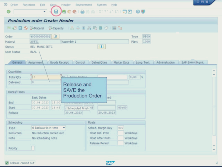Click the Basic Dates End date field
The height and width of the screenshot is (167, 222).
pos(40,102)
